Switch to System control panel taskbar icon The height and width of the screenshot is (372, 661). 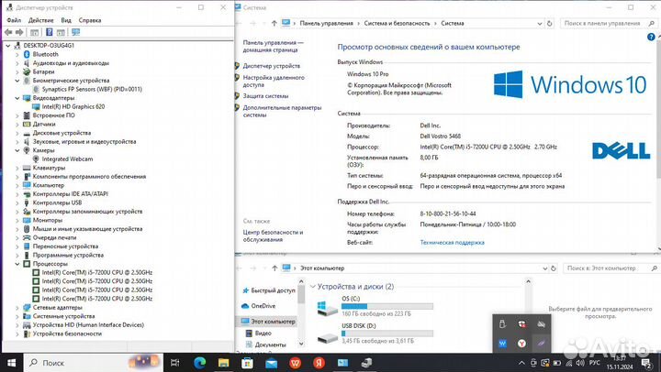pos(342,362)
